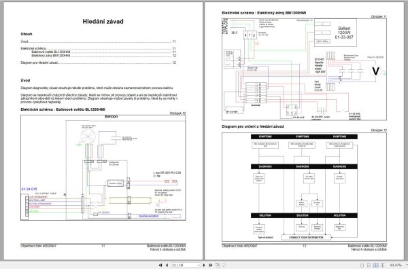The height and width of the screenshot is (269, 408).
Task: Go to the first page
Action: click(160, 265)
